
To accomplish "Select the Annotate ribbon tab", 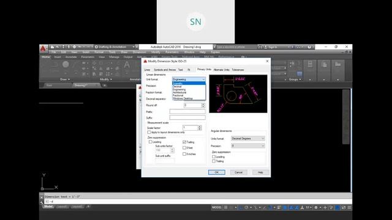I will 71,57.
